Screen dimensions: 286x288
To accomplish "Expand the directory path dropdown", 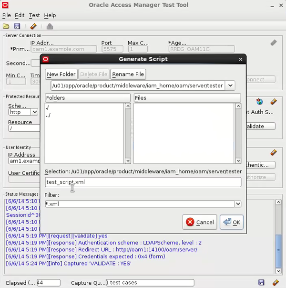I will [x=230, y=85].
